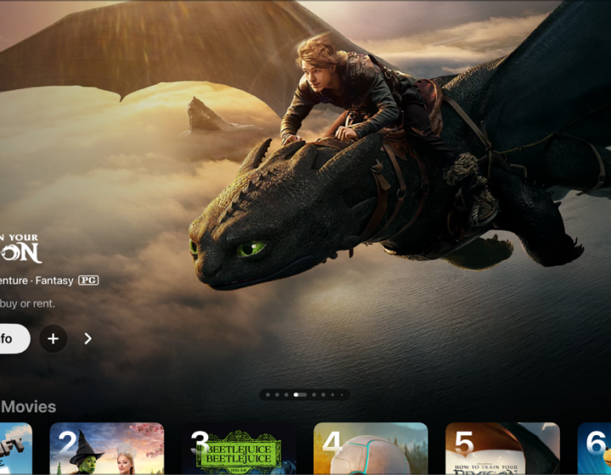
Task: Open number 5 How to Train Your Dragon poster
Action: coord(502,449)
